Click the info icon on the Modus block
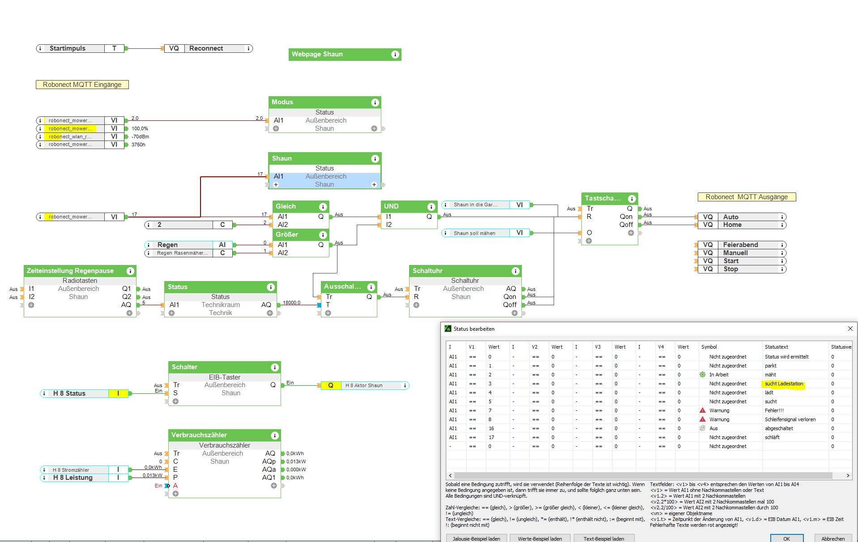 pos(375,102)
